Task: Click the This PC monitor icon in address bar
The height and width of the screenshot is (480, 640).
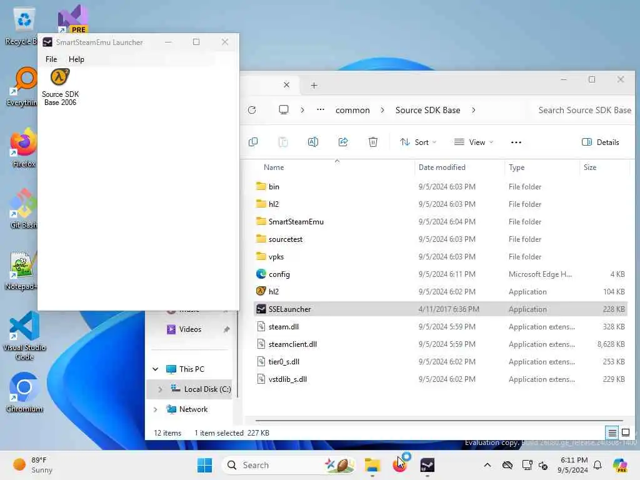Action: 284,110
